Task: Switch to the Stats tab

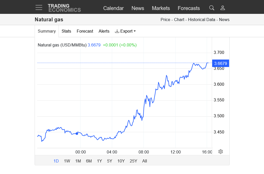Action: pos(66,31)
